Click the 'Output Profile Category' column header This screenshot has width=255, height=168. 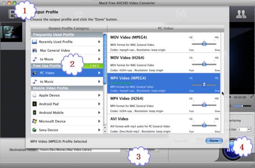69,28
